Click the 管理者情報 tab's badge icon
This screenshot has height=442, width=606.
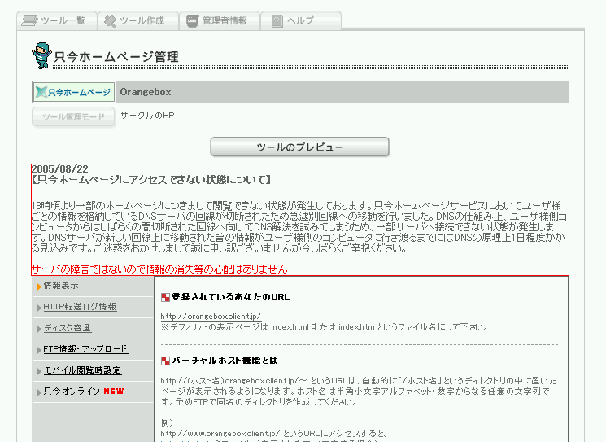191,20
